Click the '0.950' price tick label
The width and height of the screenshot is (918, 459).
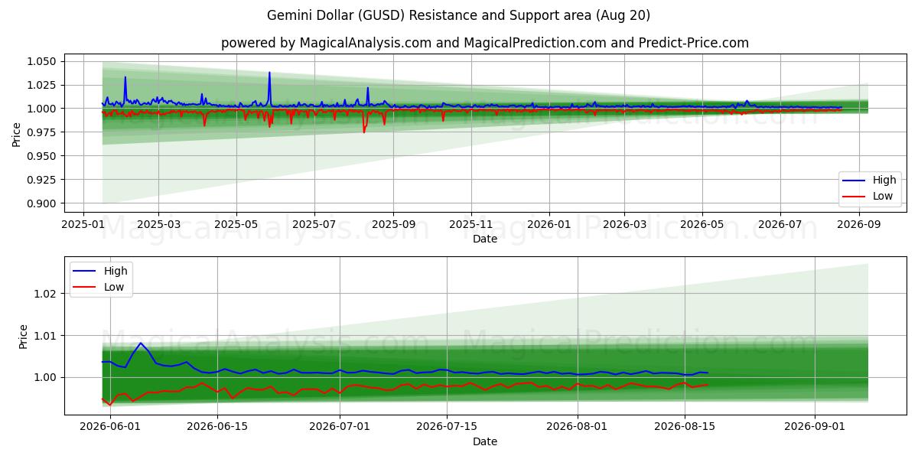tap(43, 156)
